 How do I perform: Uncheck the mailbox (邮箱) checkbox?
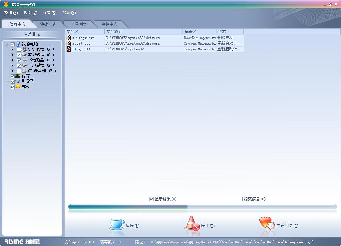(x=13, y=87)
